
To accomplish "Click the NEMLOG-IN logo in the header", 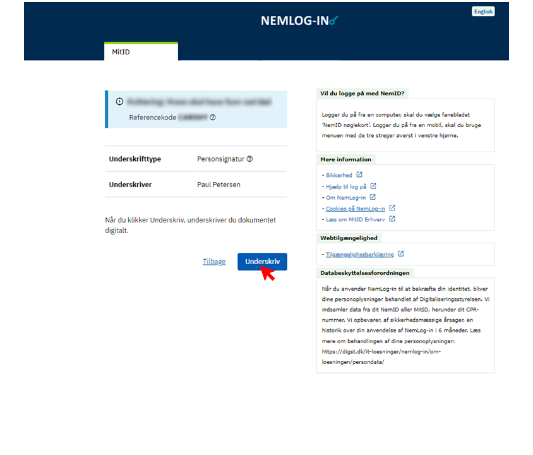I will [x=299, y=21].
